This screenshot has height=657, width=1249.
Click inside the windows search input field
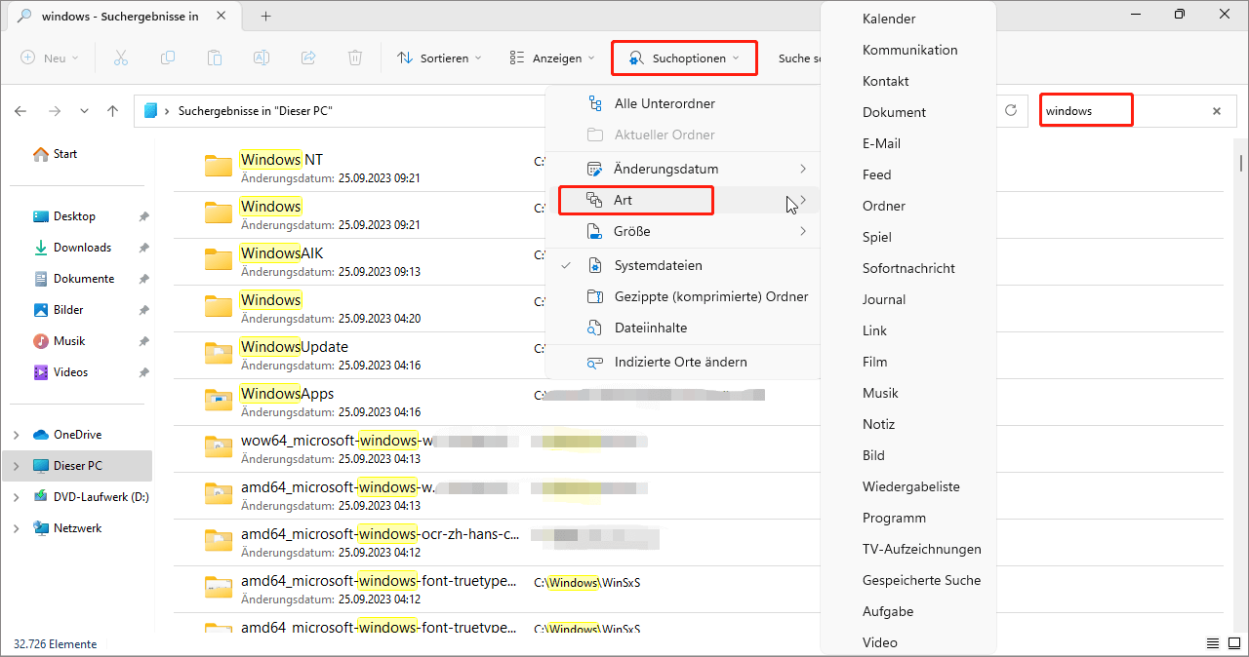click(1085, 110)
